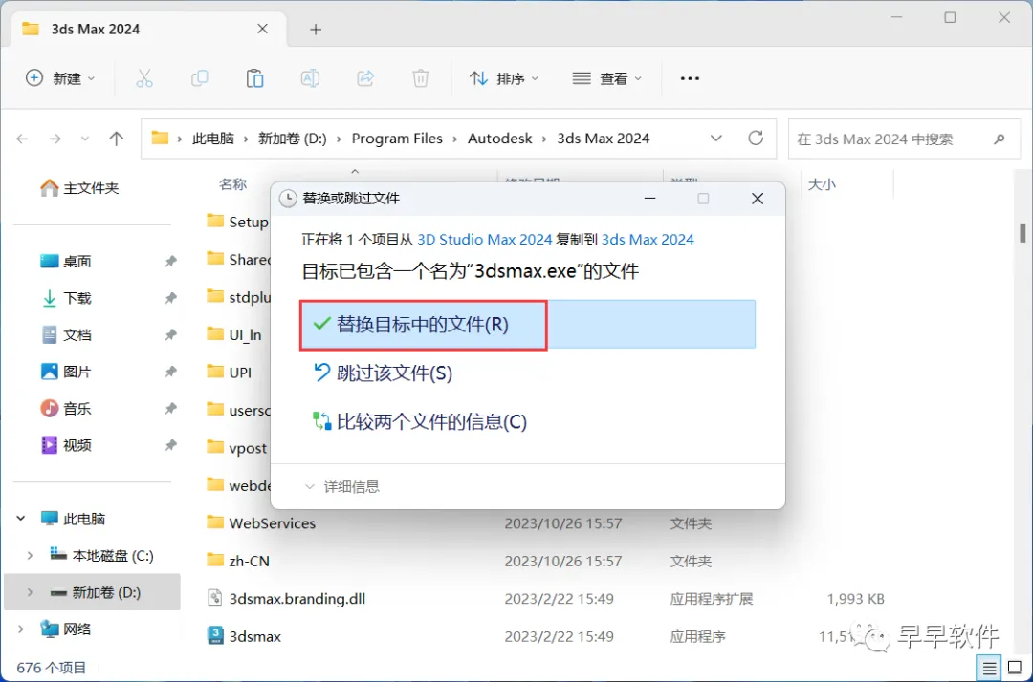Select Local Disk (C:) in navigation pane
1033x682 pixels.
coord(102,556)
